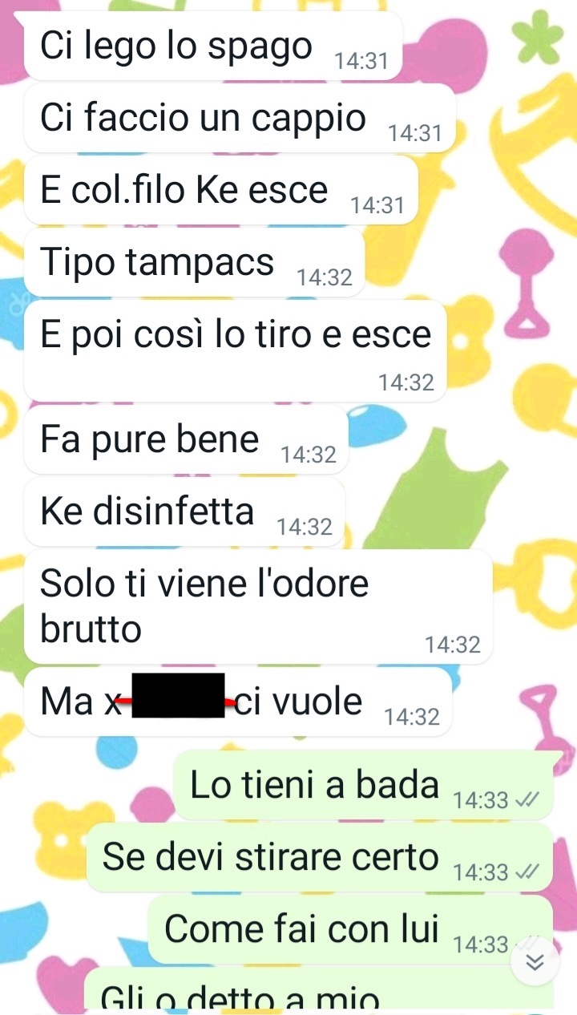Tap the black redacted block in the message
This screenshot has width=577, height=1015.
click(x=177, y=695)
